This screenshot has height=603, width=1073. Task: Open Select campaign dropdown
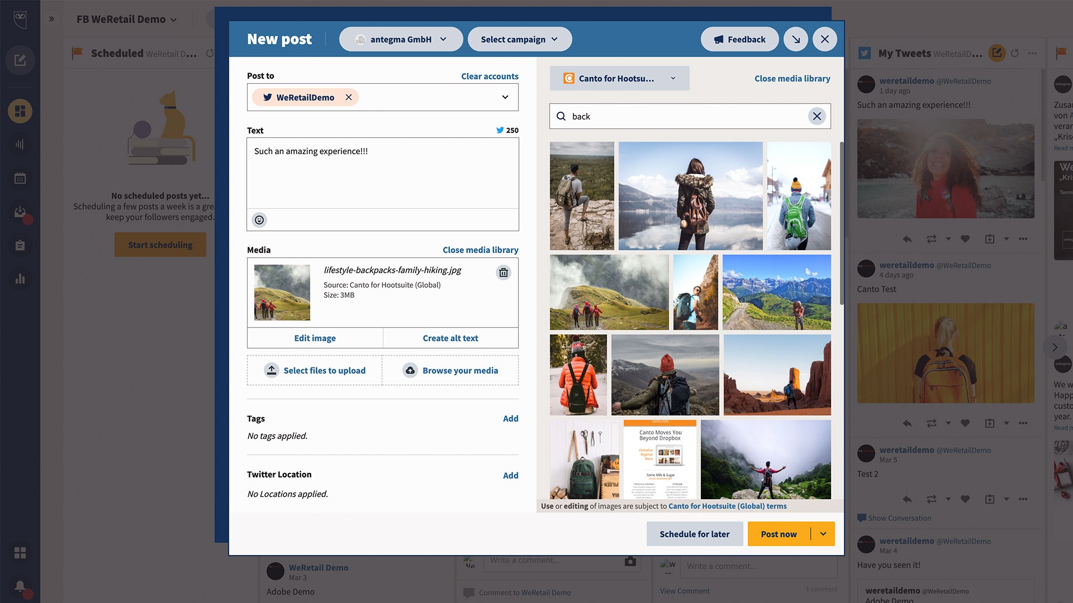pos(520,39)
